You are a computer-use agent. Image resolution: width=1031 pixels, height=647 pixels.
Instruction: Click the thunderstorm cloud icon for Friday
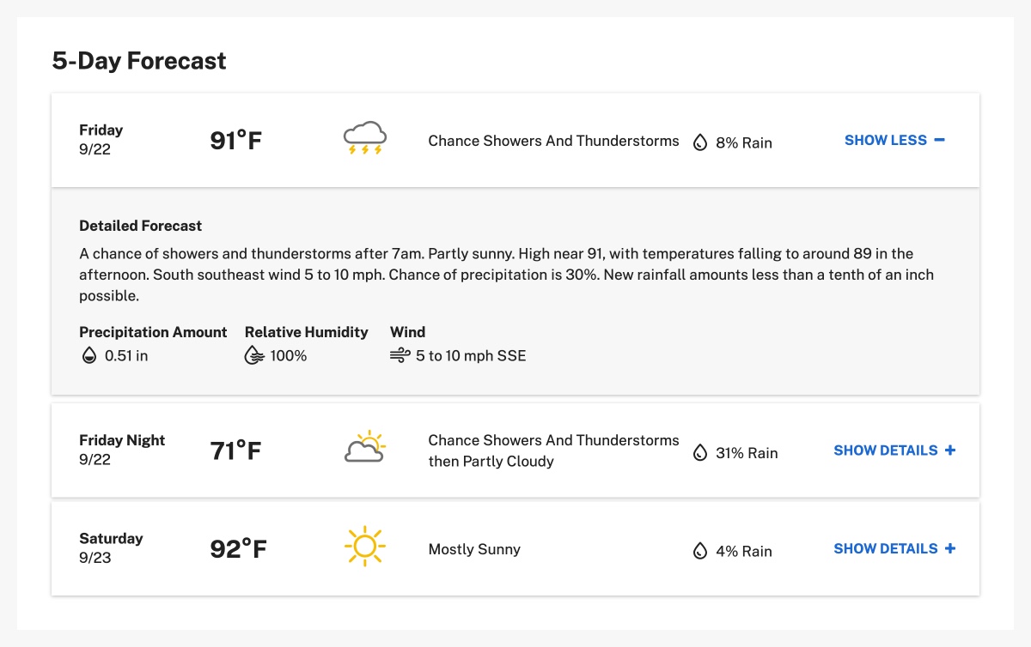(365, 139)
